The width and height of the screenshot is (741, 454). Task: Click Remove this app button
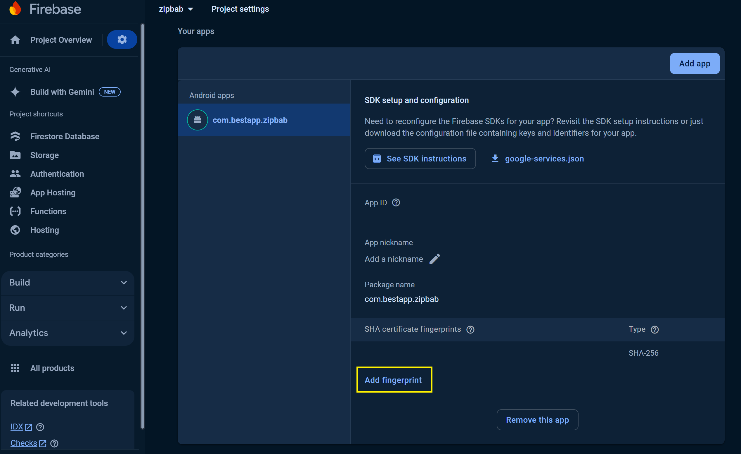537,420
